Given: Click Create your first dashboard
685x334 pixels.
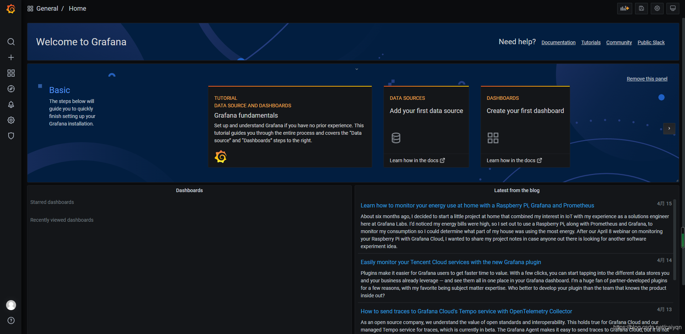Looking at the screenshot, I should pos(525,111).
